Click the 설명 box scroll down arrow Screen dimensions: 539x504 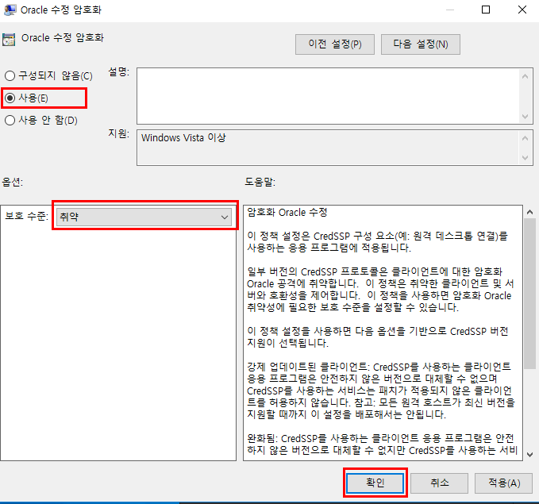click(x=525, y=116)
